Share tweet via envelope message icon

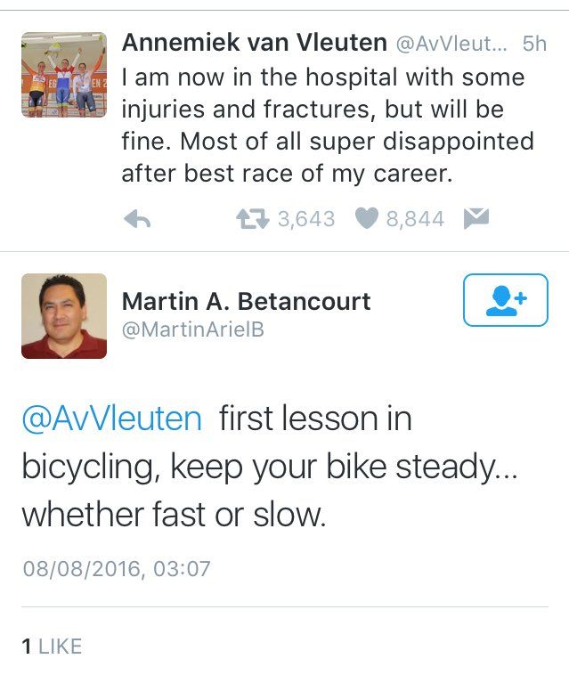click(x=476, y=219)
